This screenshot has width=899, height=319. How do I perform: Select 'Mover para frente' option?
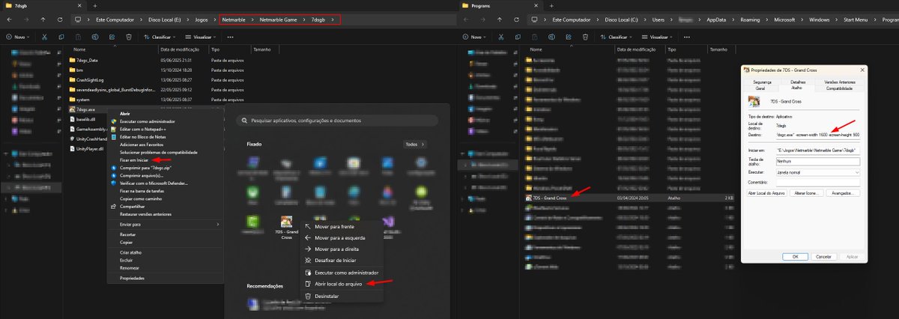click(x=342, y=225)
